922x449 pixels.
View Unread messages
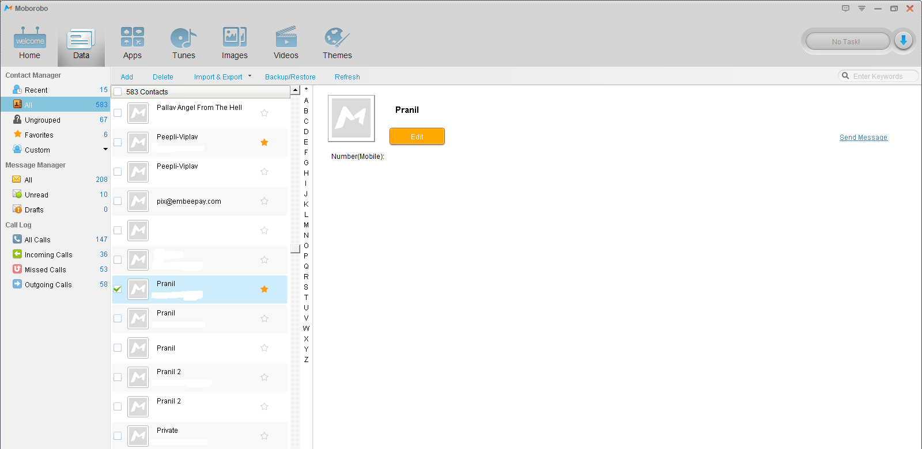coord(55,195)
